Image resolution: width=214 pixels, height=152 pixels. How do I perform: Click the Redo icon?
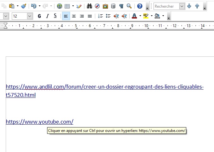(x=45, y=6)
